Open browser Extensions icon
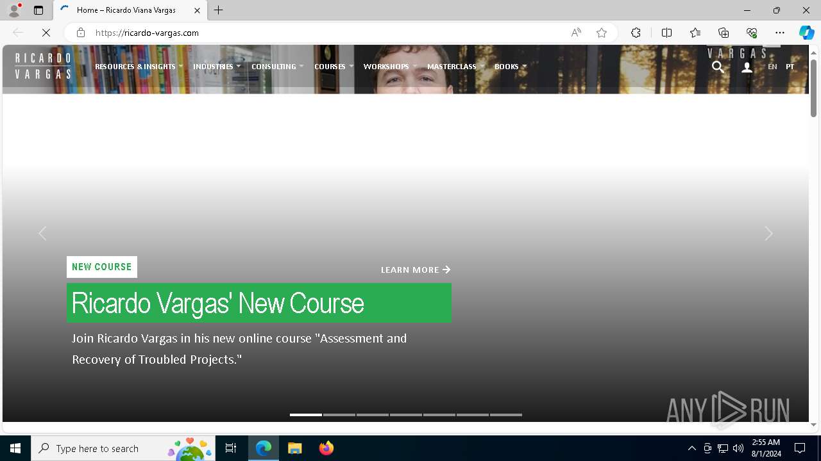Screen dimensions: 821x461 pos(636,33)
